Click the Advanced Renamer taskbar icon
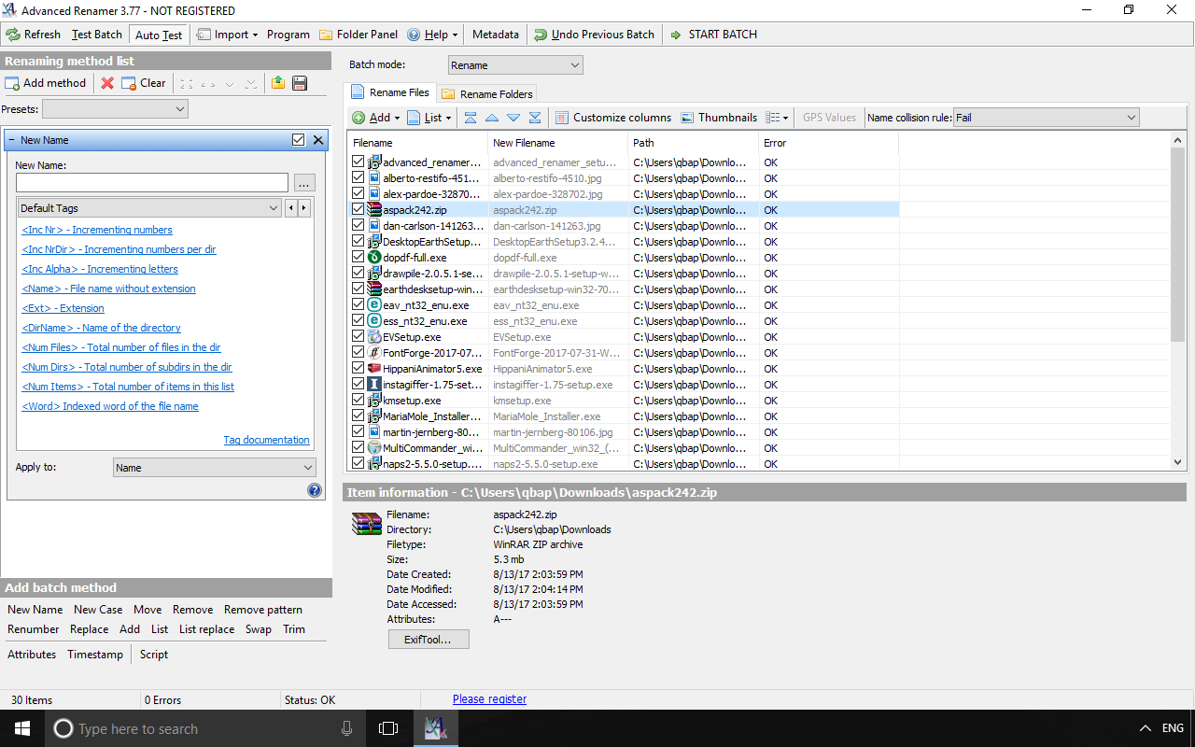1195x747 pixels. [435, 728]
